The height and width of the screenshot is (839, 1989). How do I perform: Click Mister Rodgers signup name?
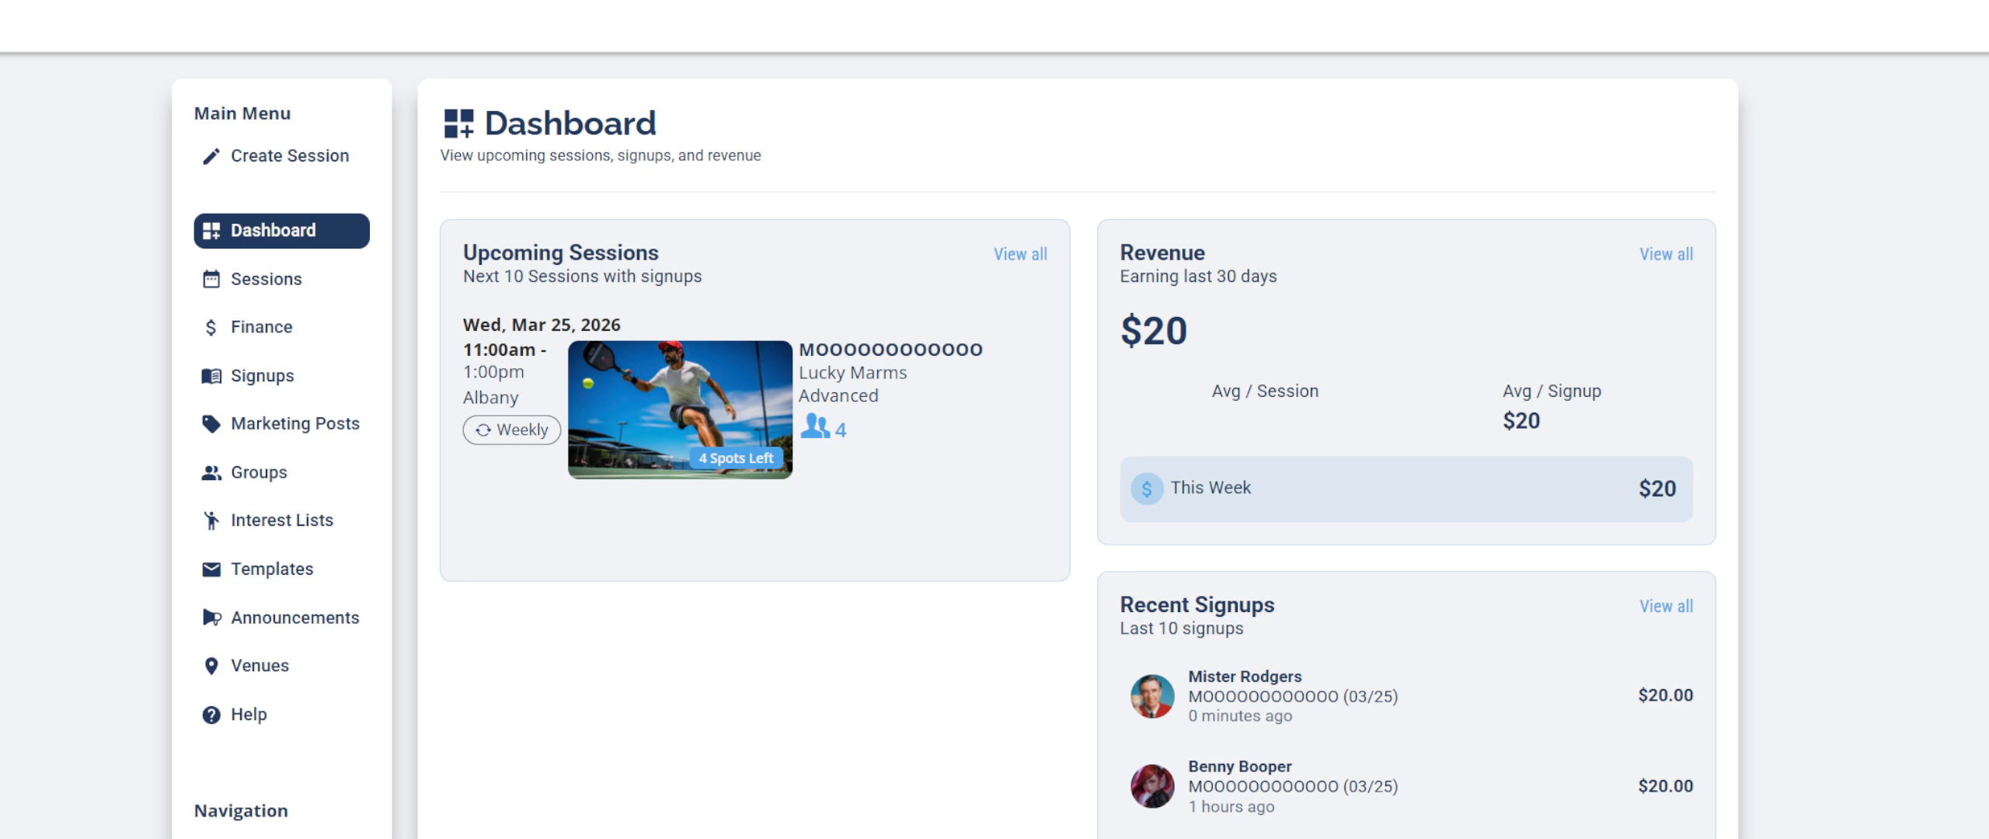1245,677
